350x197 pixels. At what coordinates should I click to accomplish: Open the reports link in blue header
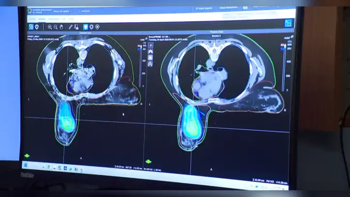204,9
